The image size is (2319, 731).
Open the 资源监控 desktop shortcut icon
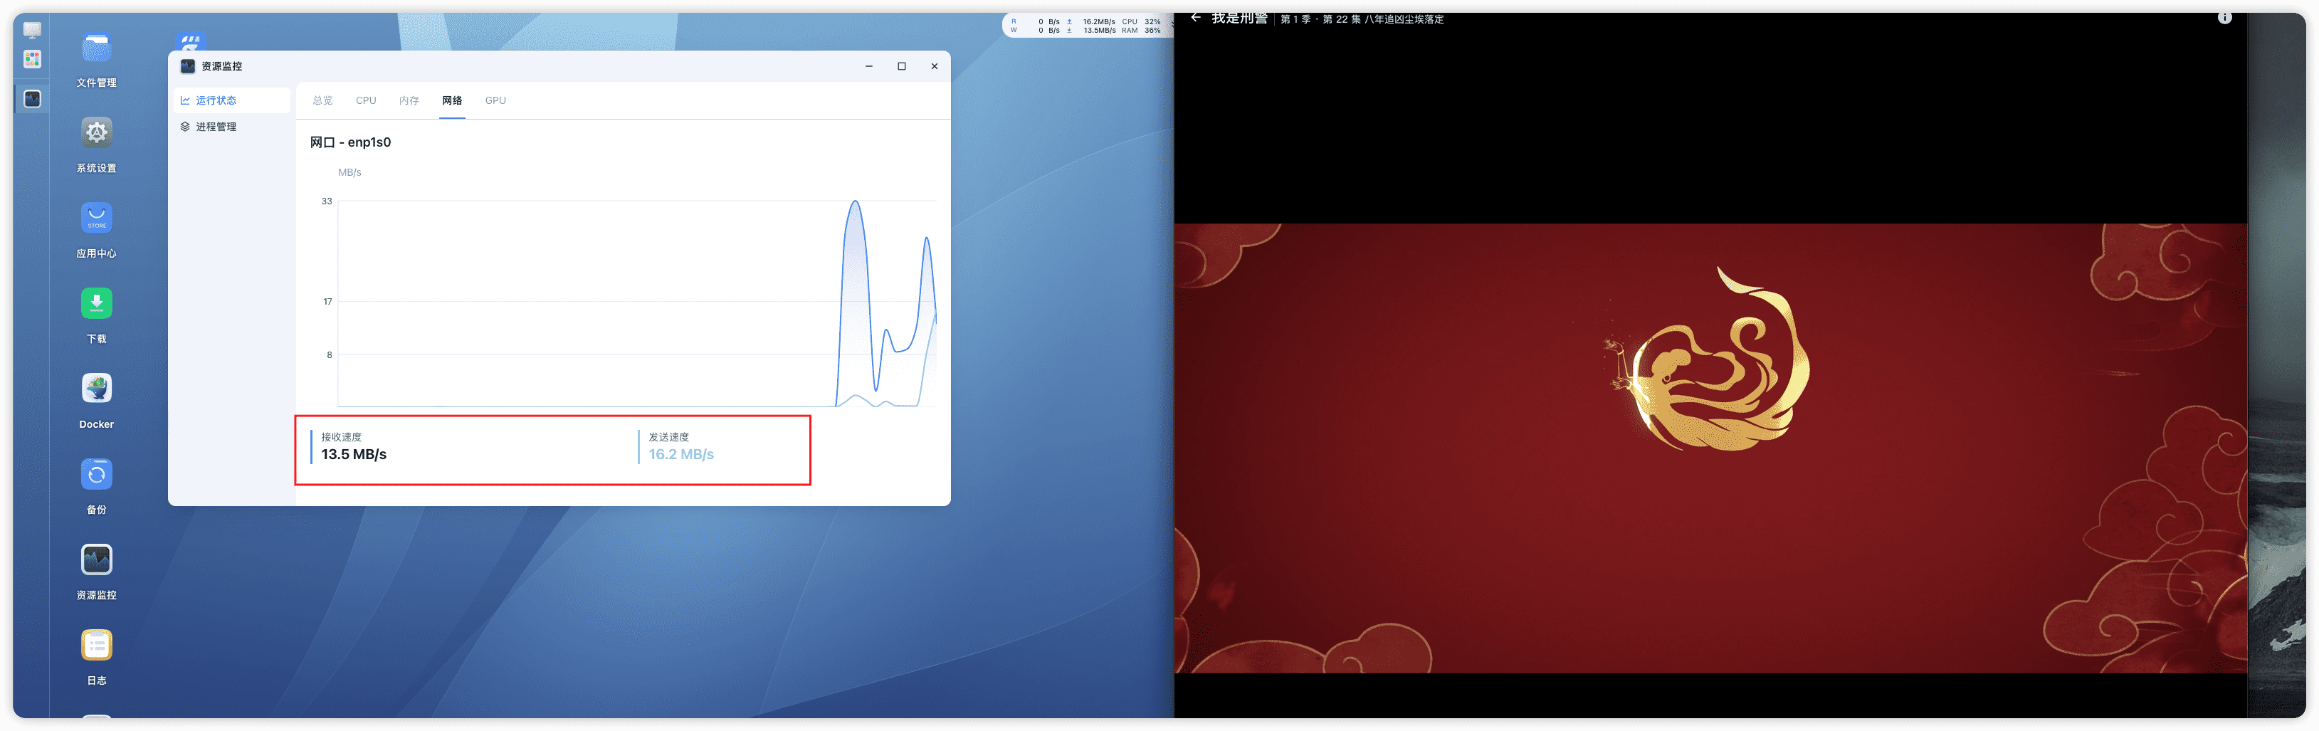96,560
